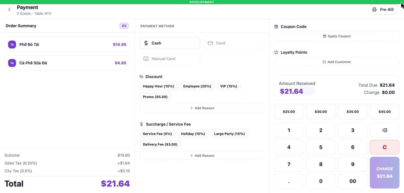
Task: Choose $30.00 quick amount
Action: tap(321, 112)
